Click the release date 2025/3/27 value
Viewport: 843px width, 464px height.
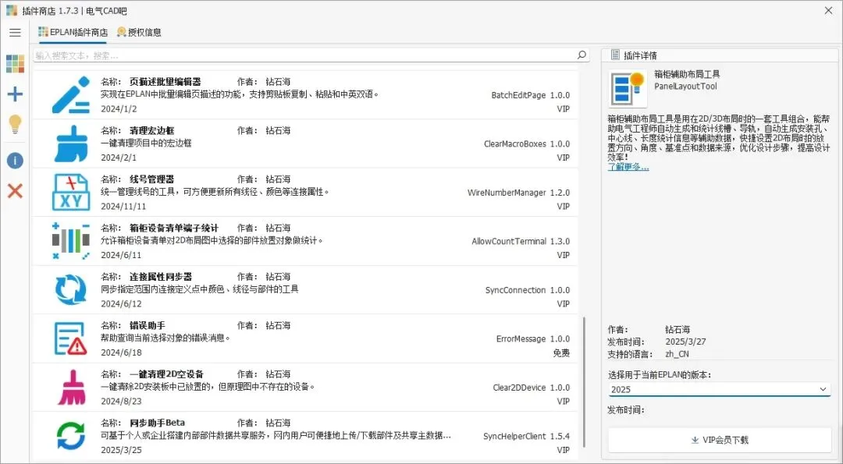tap(685, 342)
